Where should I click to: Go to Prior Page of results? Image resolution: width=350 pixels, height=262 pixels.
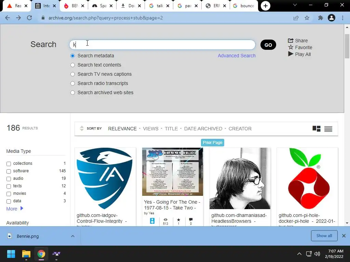pyautogui.click(x=212, y=142)
